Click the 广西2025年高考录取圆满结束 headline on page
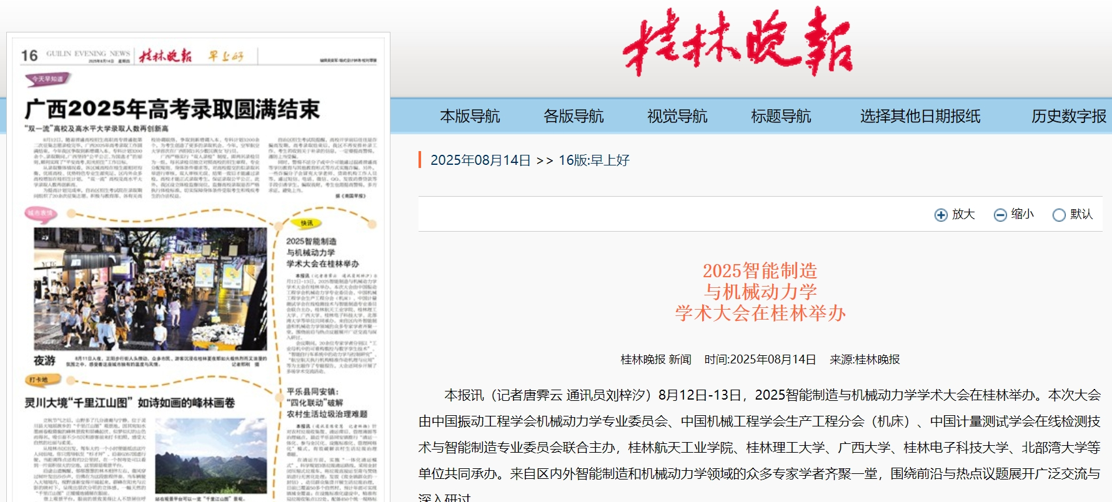The width and height of the screenshot is (1112, 502). pos(172,109)
